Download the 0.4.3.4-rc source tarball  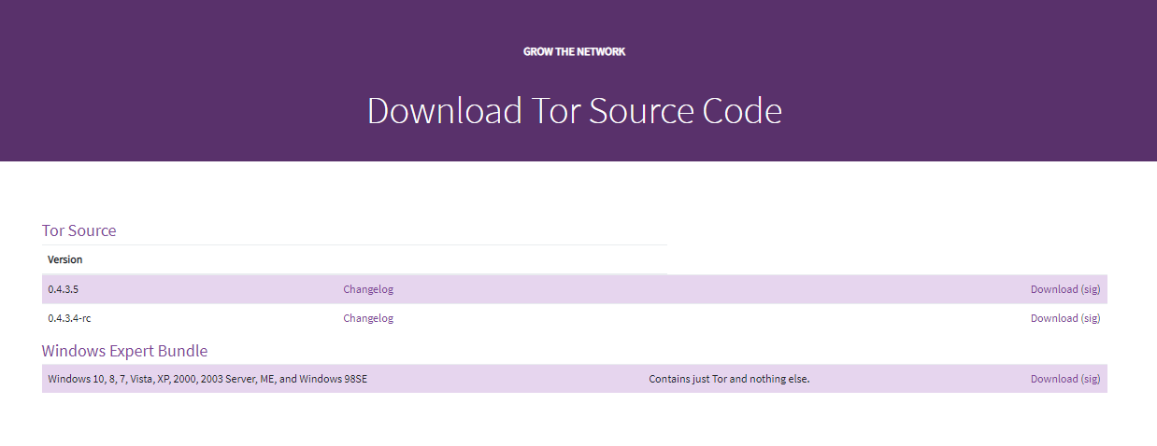point(1054,318)
